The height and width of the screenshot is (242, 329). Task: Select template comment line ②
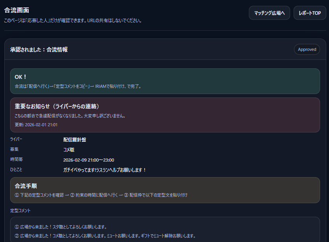coord(105,235)
